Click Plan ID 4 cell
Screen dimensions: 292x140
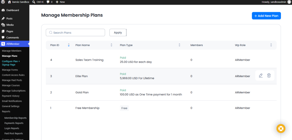point(51,60)
